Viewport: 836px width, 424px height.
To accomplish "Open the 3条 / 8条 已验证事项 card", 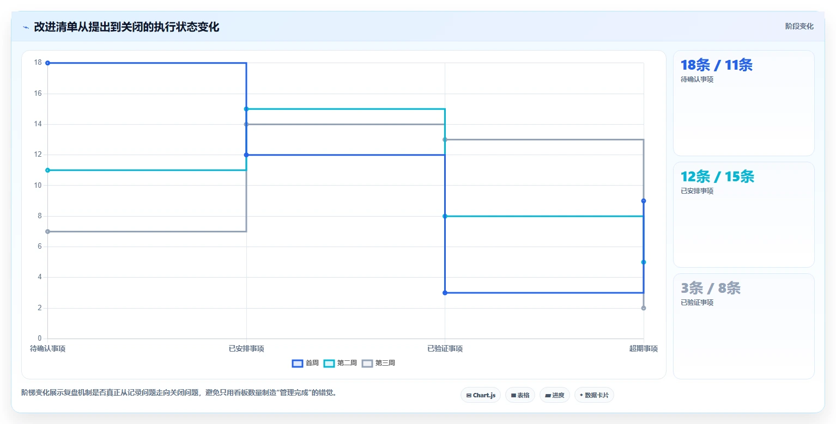I will 743,326.
